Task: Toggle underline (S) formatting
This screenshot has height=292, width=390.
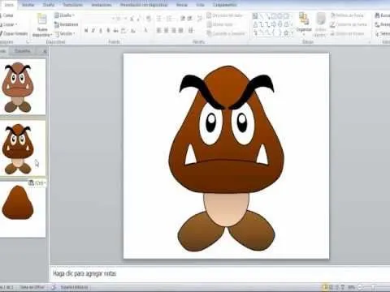Action: pos(101,31)
